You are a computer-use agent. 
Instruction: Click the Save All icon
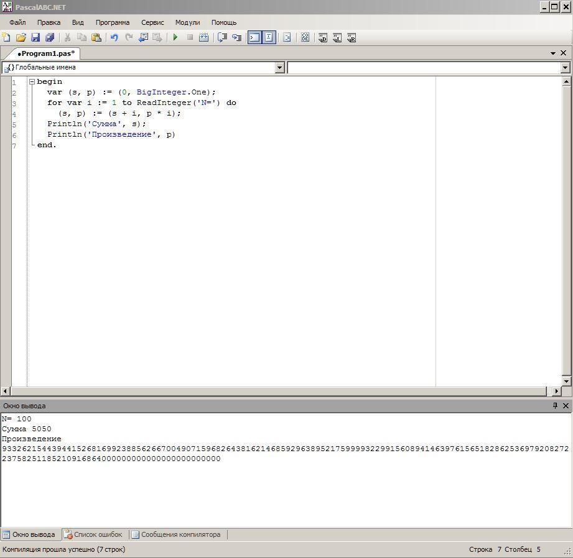[50, 37]
